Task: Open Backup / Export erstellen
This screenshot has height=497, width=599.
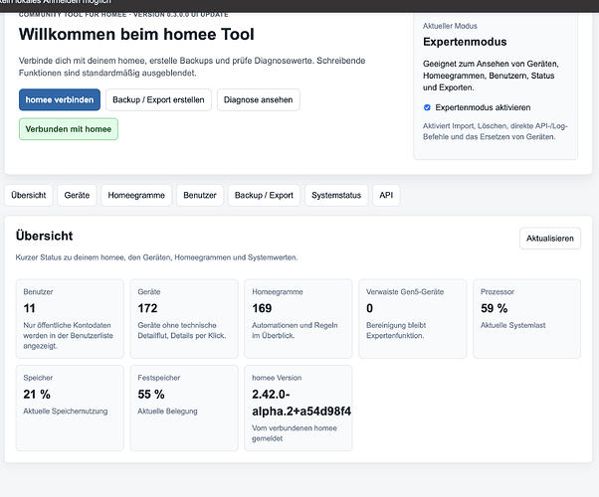Action: tap(158, 100)
